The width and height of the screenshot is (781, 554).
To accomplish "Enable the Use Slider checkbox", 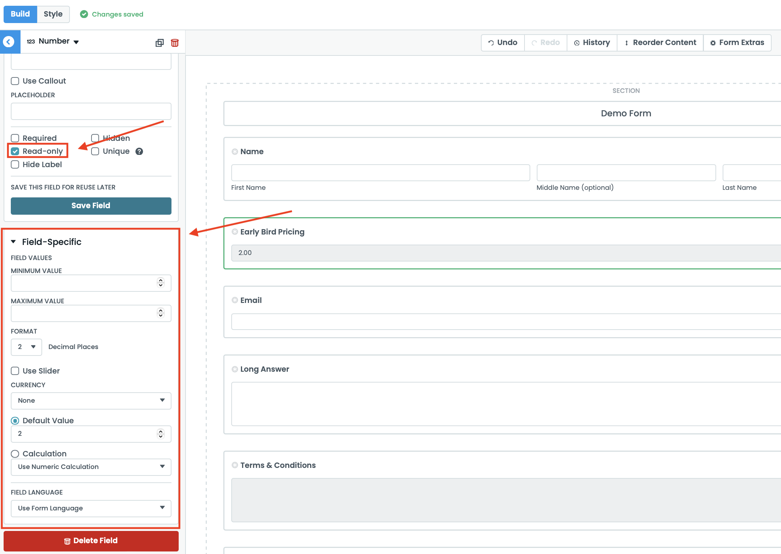I will [x=15, y=371].
